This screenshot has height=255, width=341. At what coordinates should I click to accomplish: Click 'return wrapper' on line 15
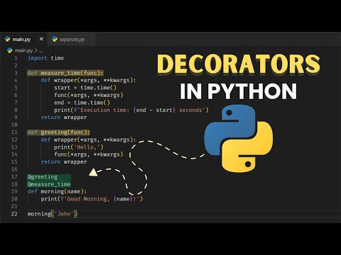click(x=64, y=162)
